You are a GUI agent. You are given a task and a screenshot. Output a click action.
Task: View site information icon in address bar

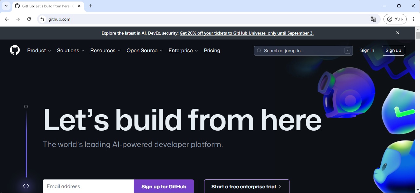click(43, 19)
